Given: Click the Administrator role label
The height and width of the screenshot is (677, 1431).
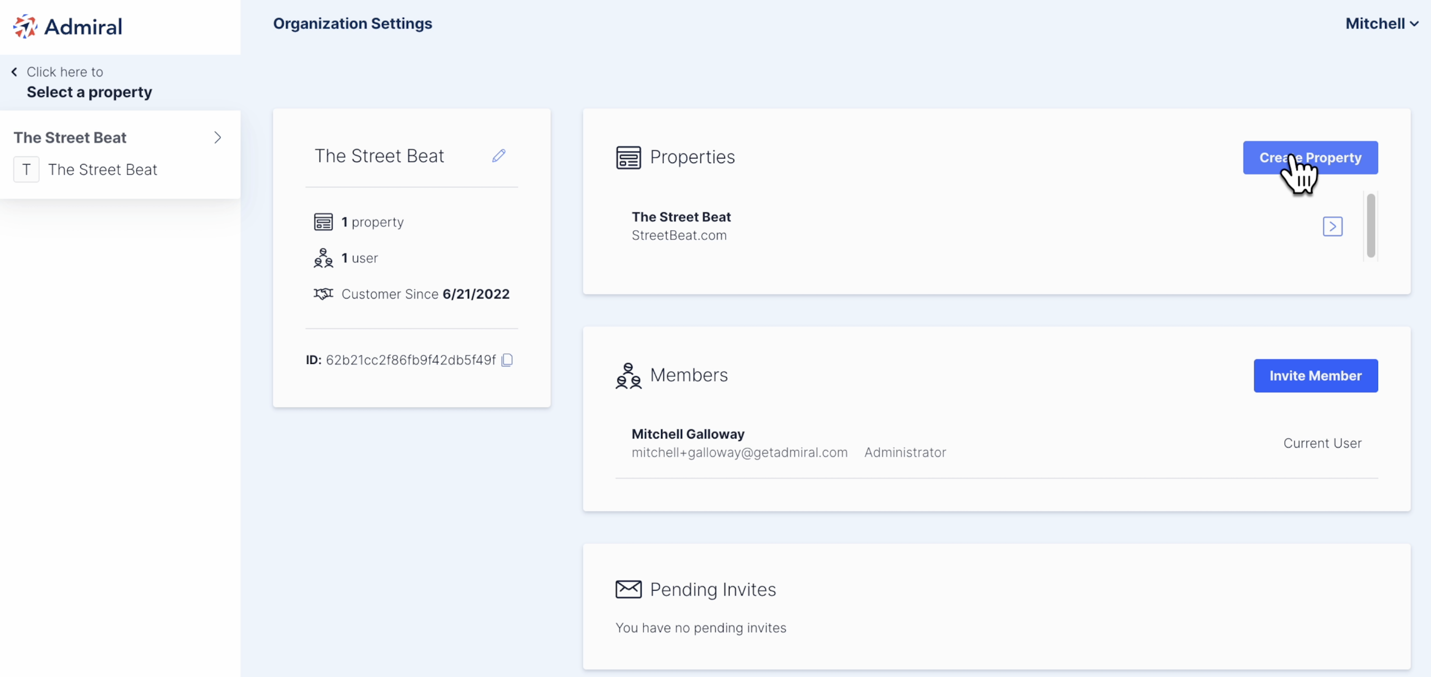Looking at the screenshot, I should pyautogui.click(x=905, y=452).
